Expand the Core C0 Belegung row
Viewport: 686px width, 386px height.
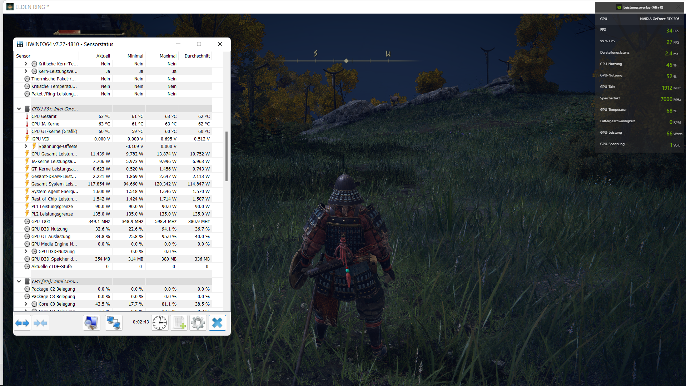click(x=26, y=304)
